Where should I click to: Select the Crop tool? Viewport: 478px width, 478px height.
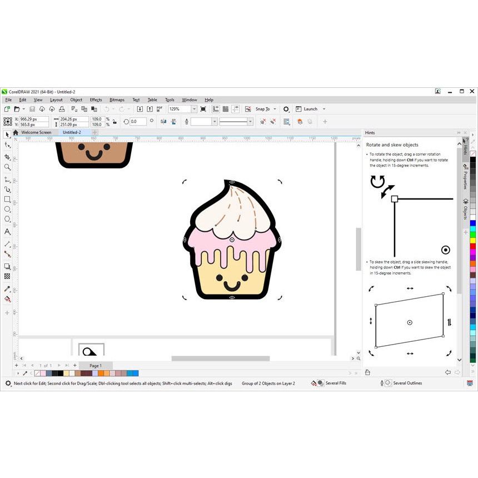point(7,157)
